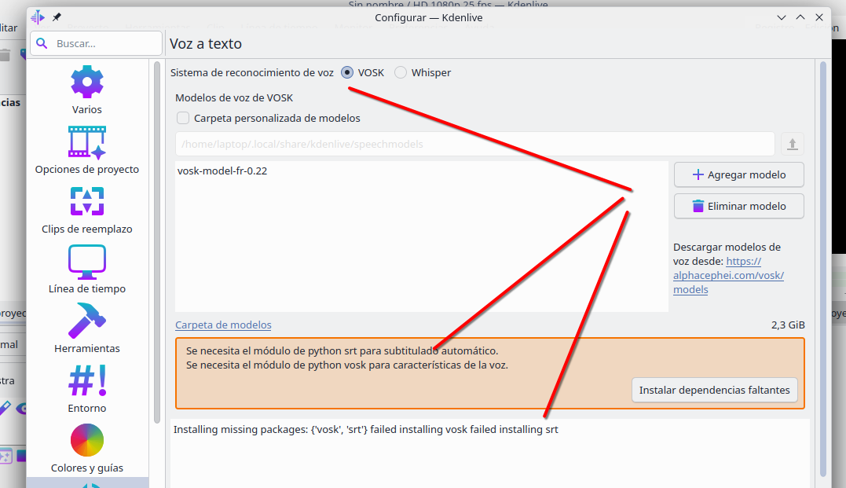Viewport: 846px width, 488px height.
Task: Choose Whisper as speech recognition system
Action: (x=401, y=72)
